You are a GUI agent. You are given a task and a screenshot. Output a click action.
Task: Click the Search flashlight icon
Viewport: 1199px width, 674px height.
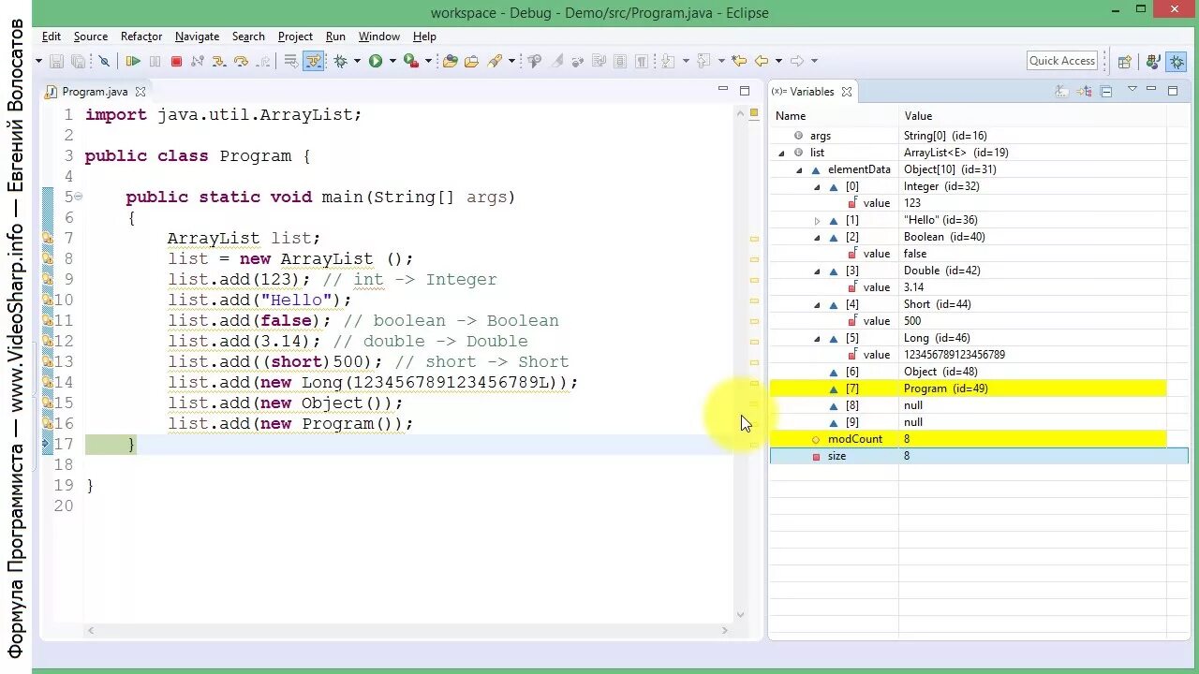pyautogui.click(x=494, y=61)
